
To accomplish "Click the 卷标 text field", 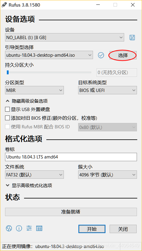I will pyautogui.click(x=71, y=157).
